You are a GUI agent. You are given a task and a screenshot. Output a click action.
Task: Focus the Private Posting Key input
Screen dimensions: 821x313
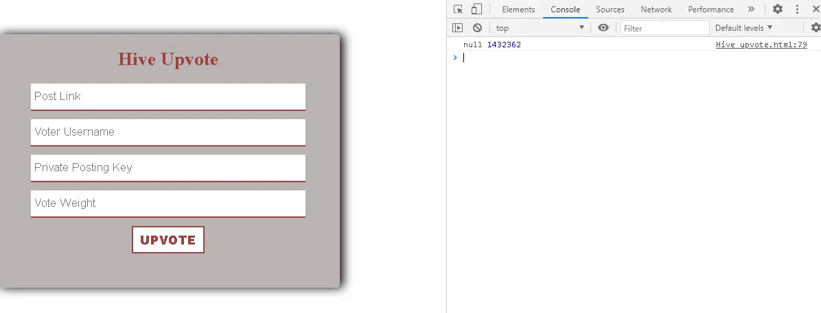pyautogui.click(x=168, y=168)
